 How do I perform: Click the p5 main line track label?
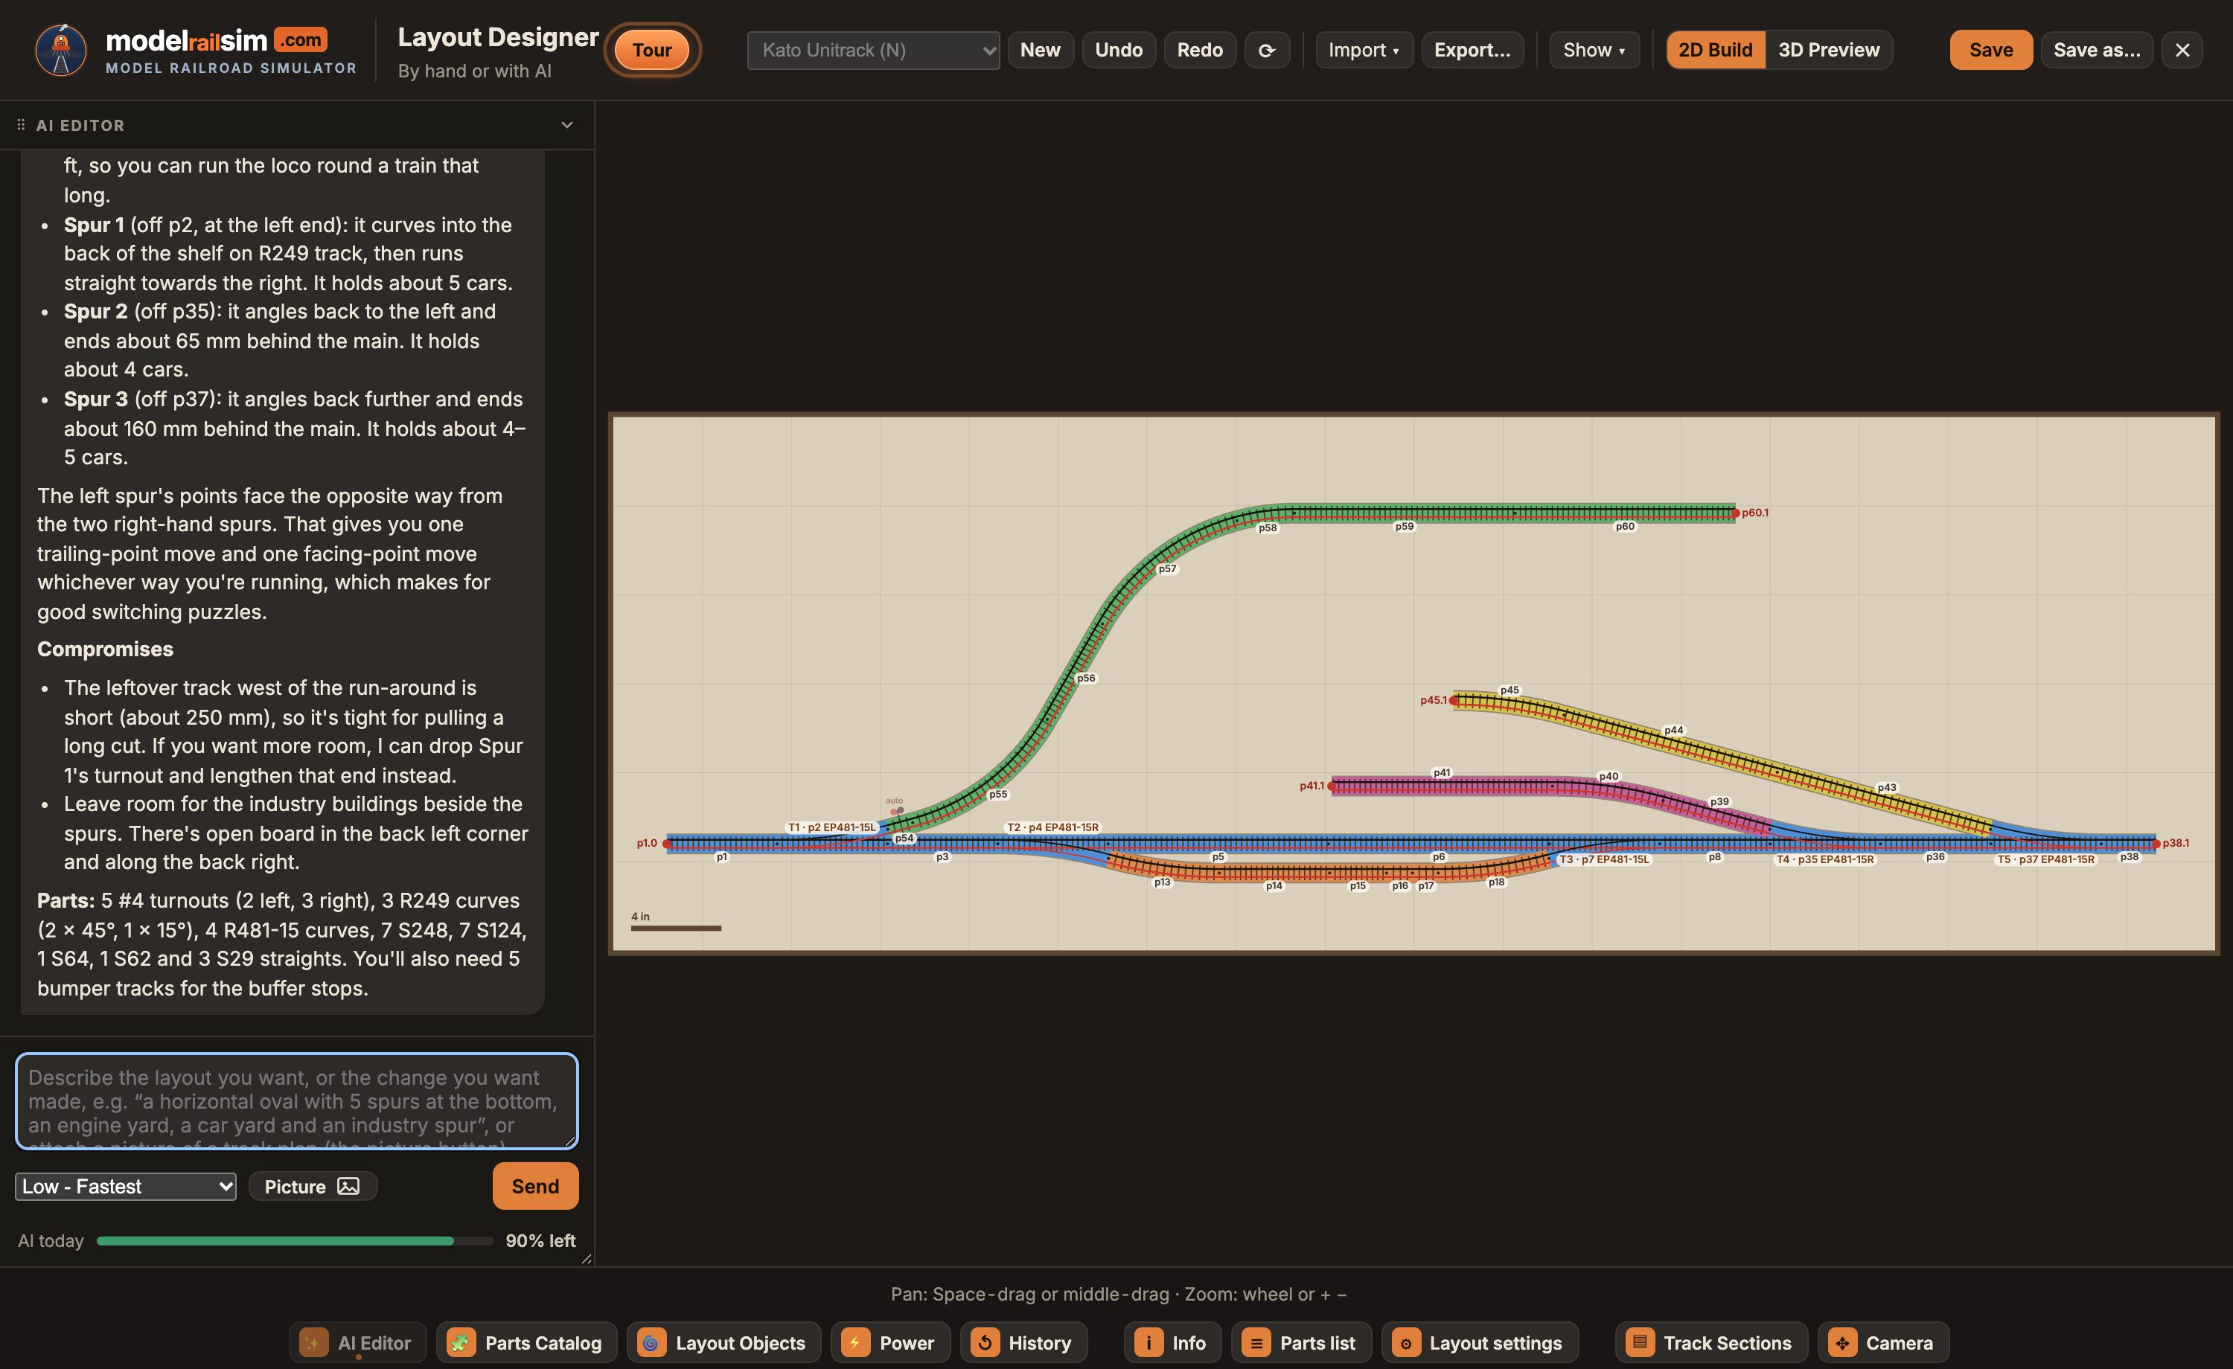pos(1218,856)
